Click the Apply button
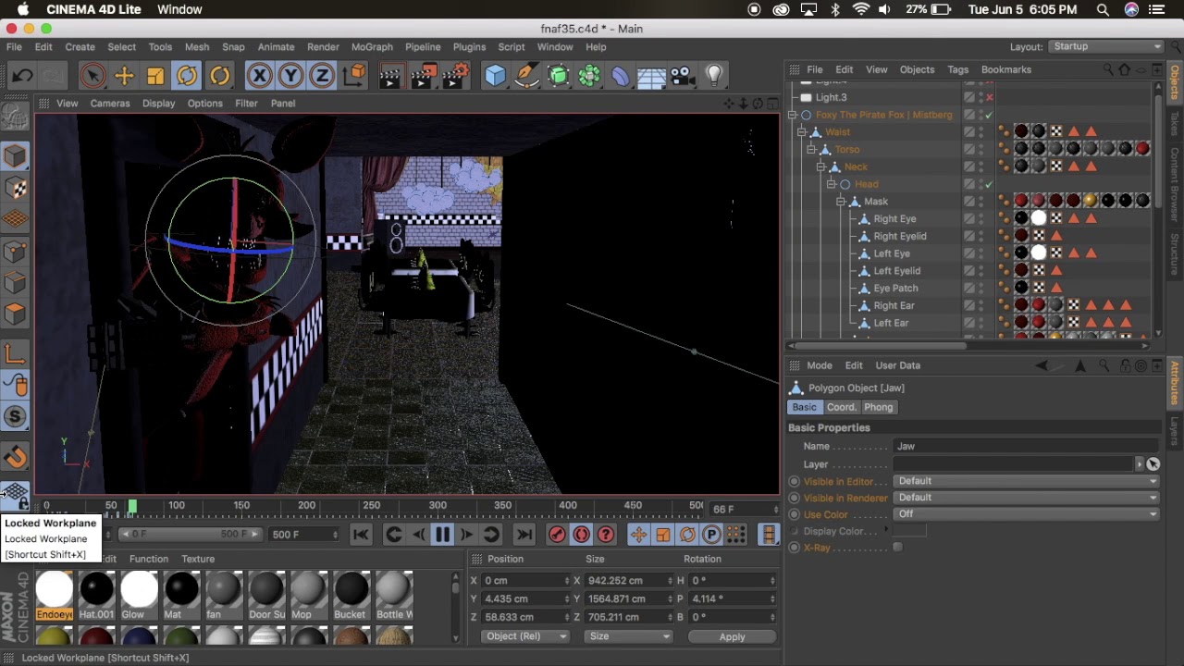Screen dimensions: 1184x666 click(x=732, y=636)
